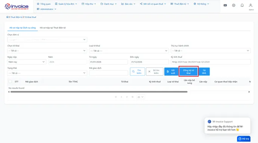Click the Tìm kiếm search button

click(137, 71)
